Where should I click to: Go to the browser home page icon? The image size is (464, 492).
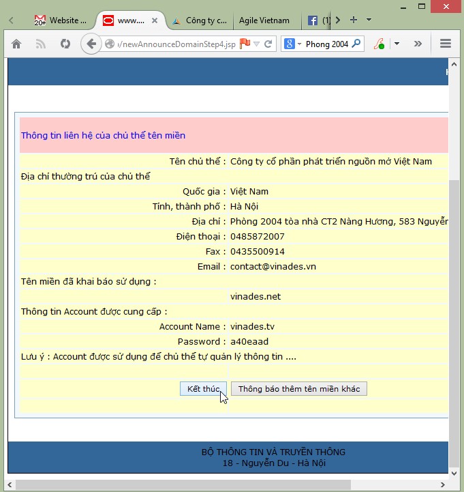(x=16, y=44)
